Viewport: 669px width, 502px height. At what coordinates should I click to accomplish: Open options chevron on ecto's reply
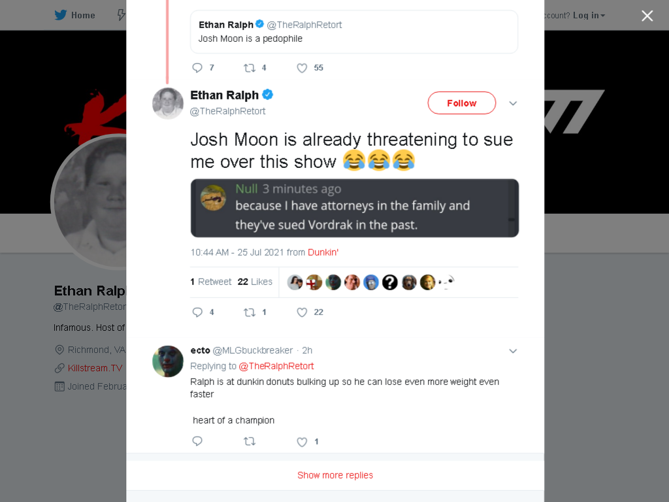(x=513, y=351)
